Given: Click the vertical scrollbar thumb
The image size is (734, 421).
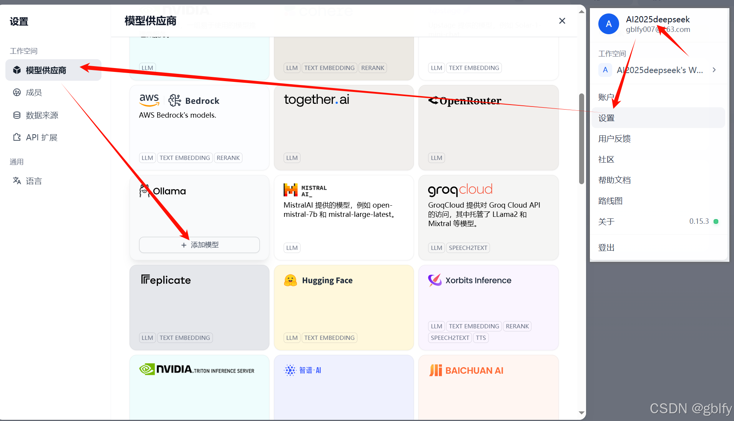Looking at the screenshot, I should tap(581, 138).
